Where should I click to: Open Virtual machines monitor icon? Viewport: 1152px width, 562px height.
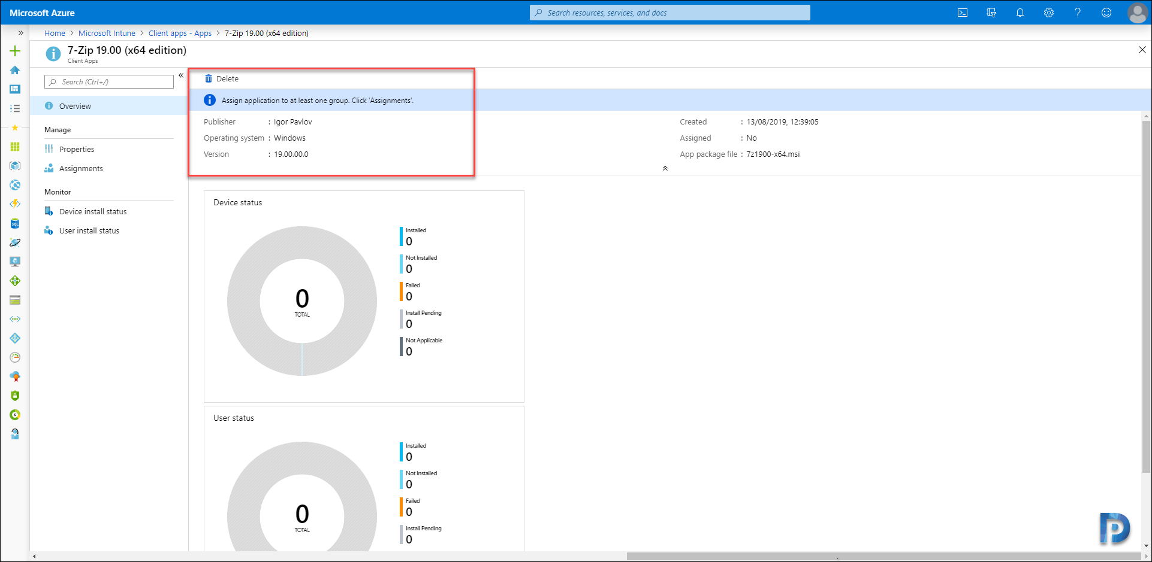pyautogui.click(x=15, y=262)
